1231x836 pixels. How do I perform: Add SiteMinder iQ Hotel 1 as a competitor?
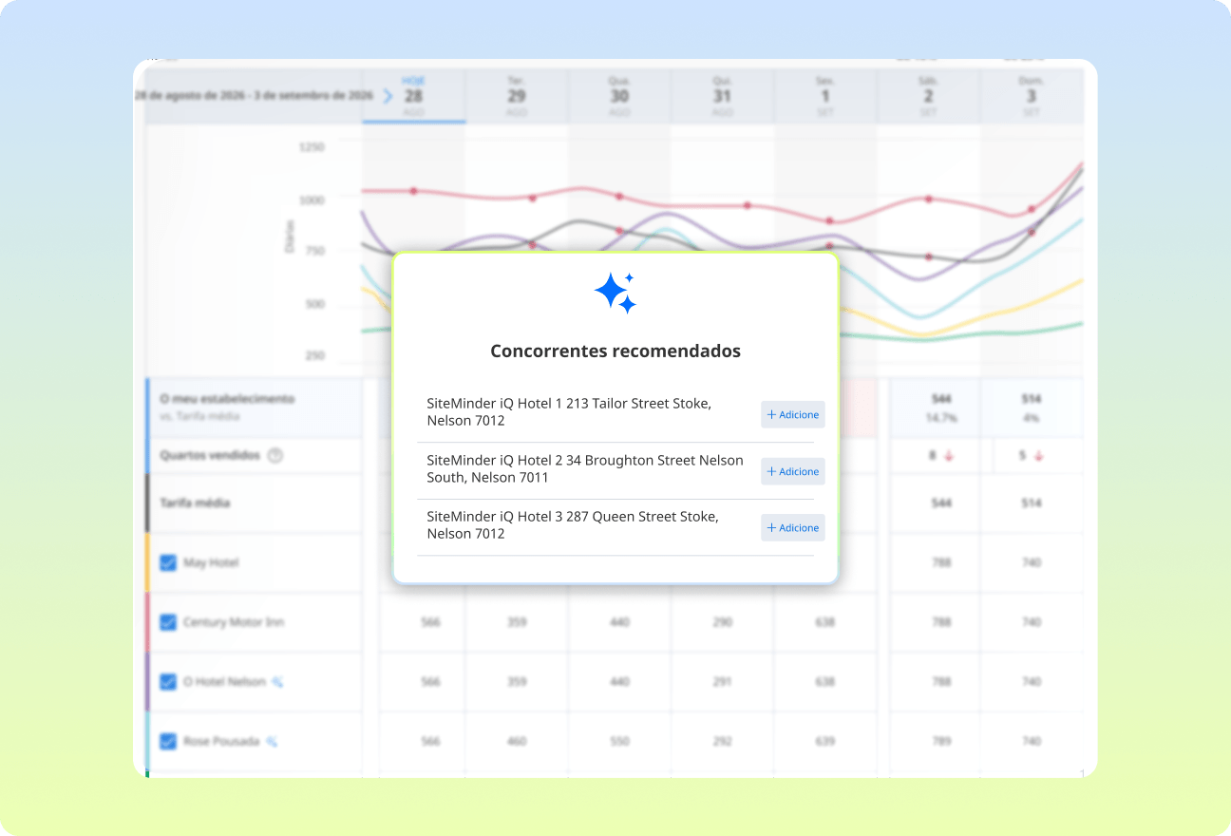792,415
